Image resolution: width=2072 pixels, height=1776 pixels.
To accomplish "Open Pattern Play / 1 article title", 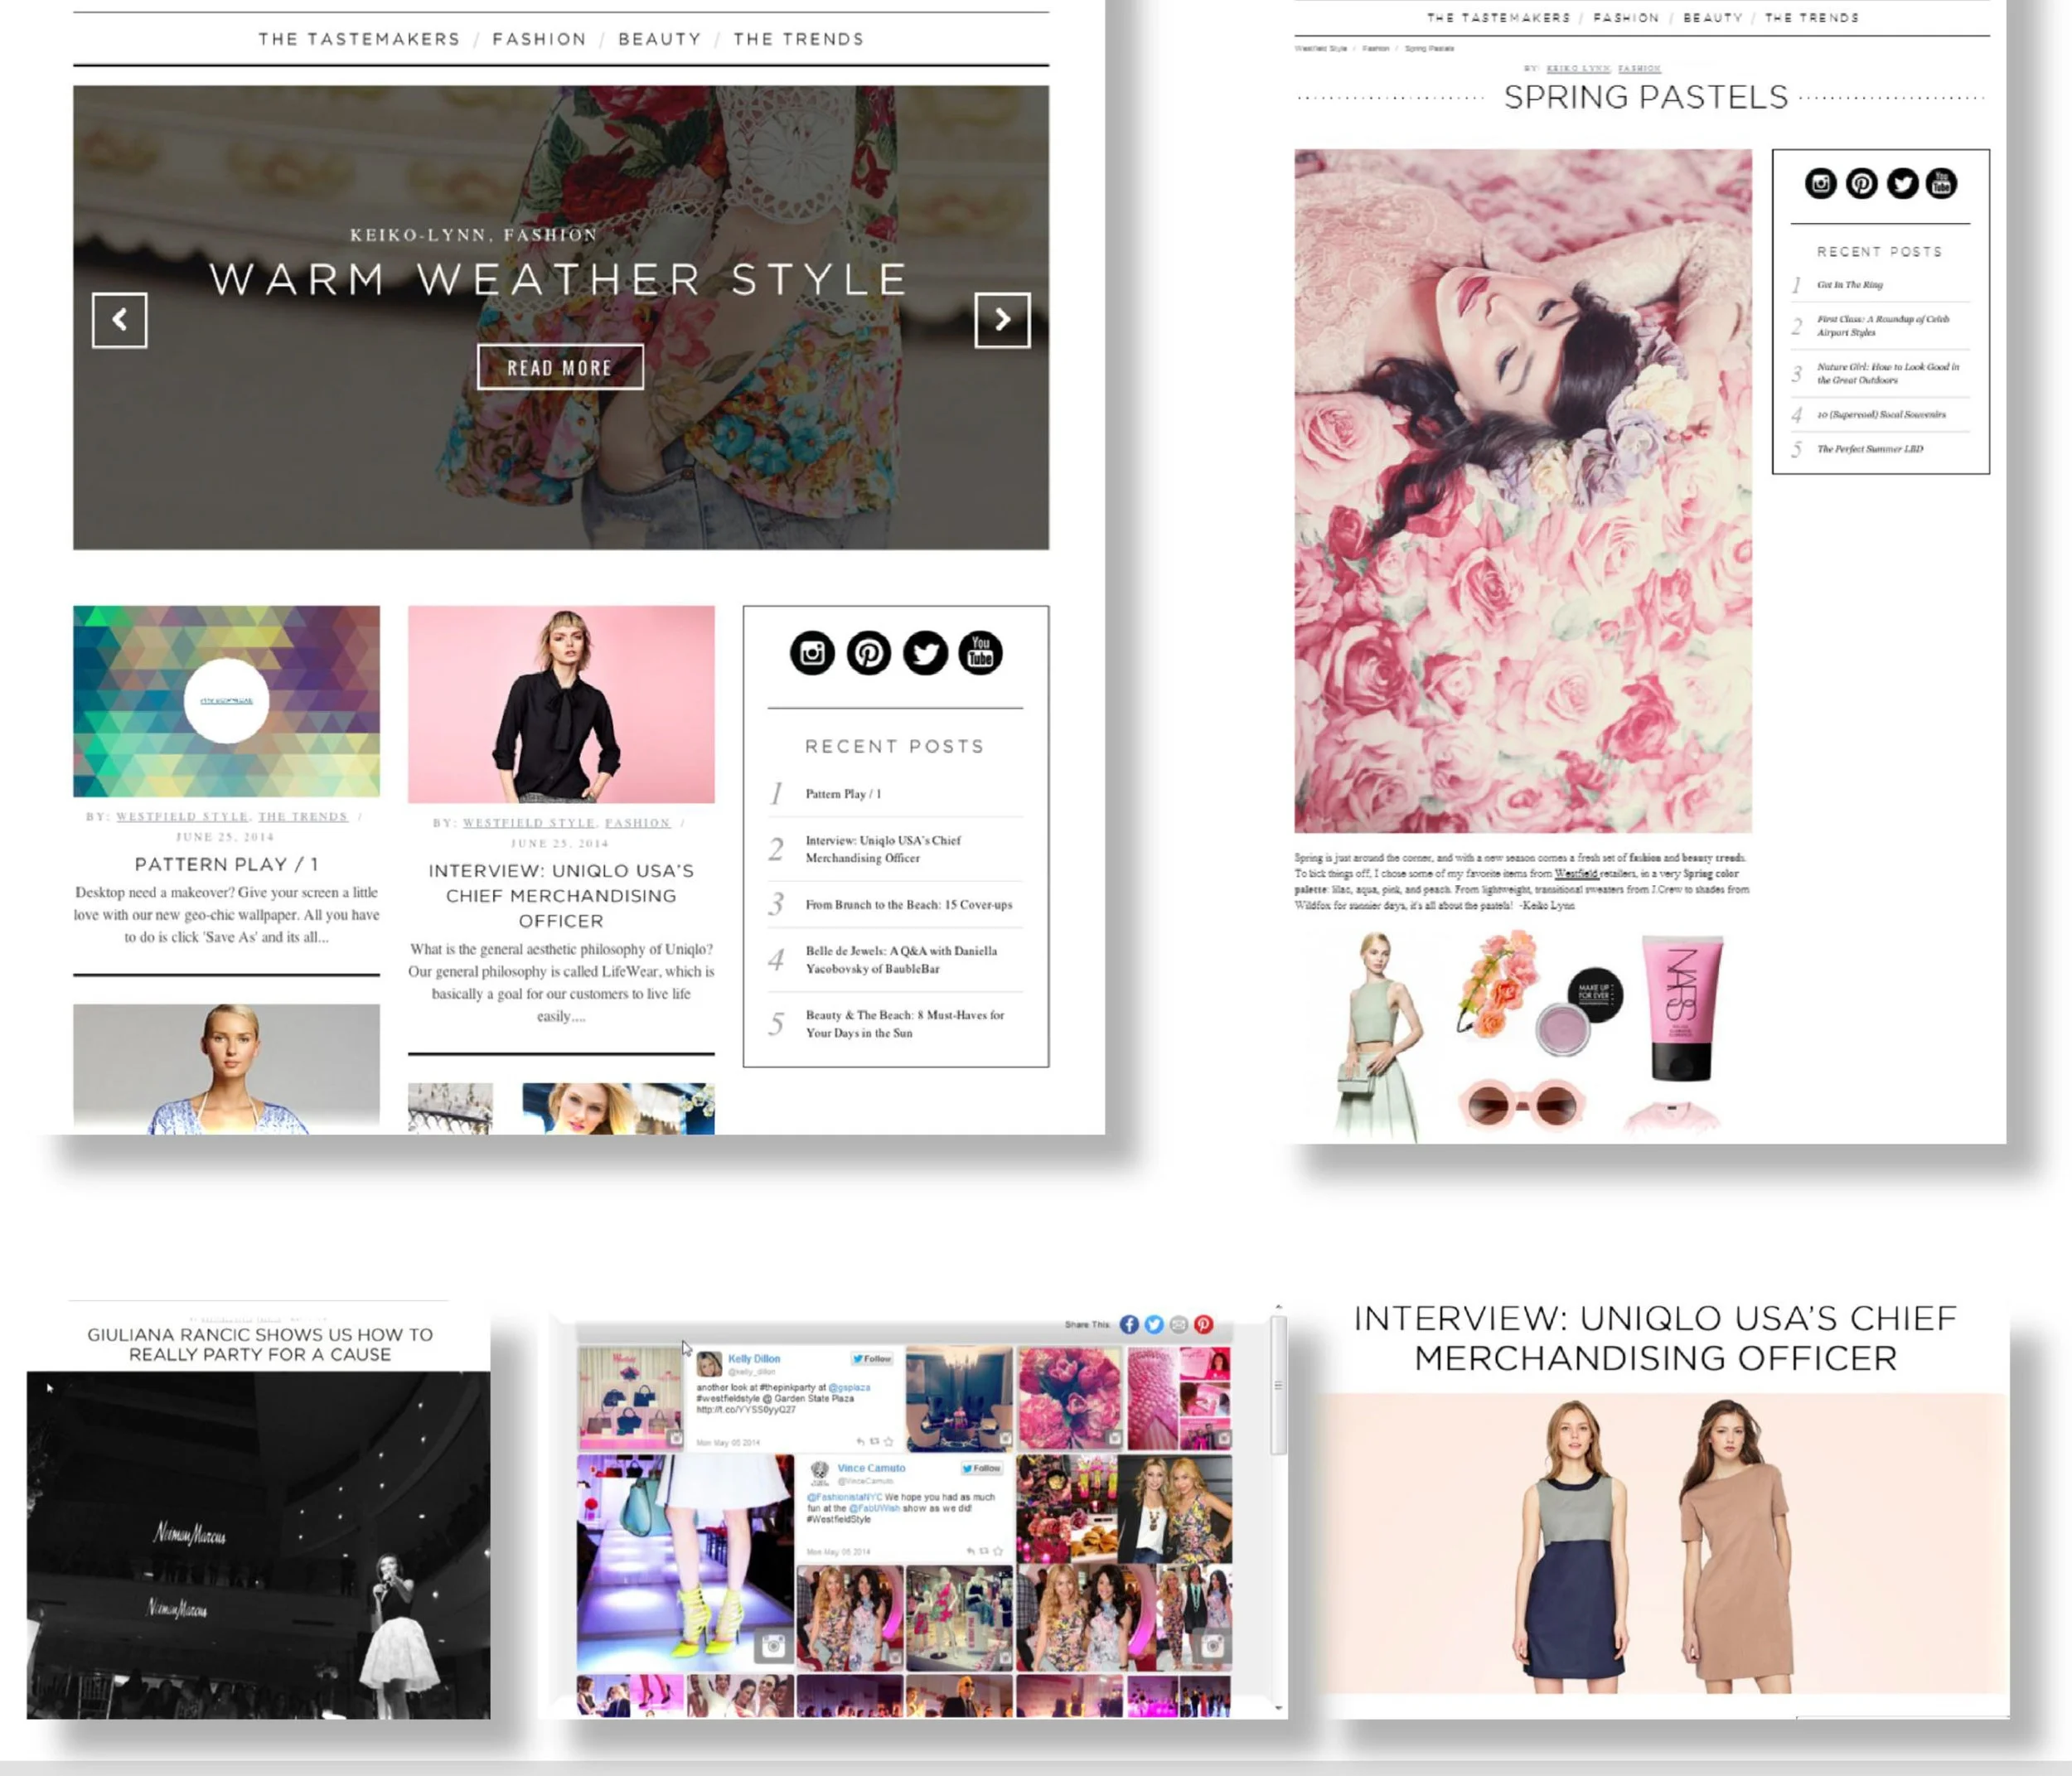I will (226, 864).
